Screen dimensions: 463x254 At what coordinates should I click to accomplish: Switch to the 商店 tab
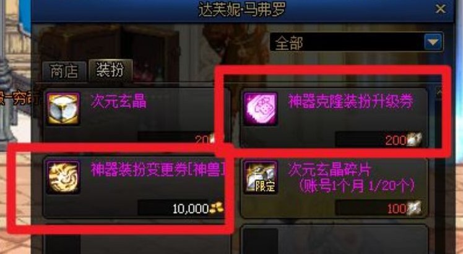[x=64, y=71]
